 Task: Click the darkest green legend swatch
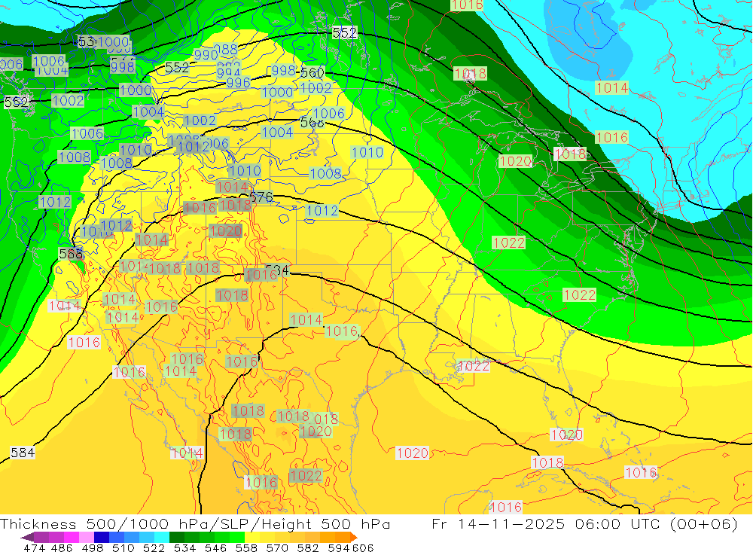click(x=177, y=537)
